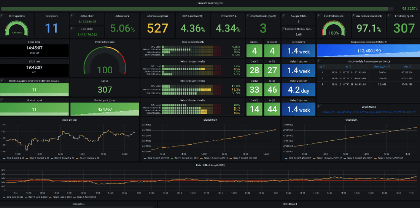Open Relay 3 Uptime panel title
Viewport: 420px width, 208px height.
tap(298, 100)
